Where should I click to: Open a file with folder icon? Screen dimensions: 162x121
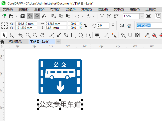(x=11, y=16)
